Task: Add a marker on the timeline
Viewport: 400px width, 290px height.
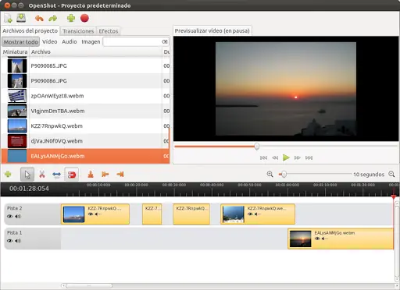Action: [91, 174]
